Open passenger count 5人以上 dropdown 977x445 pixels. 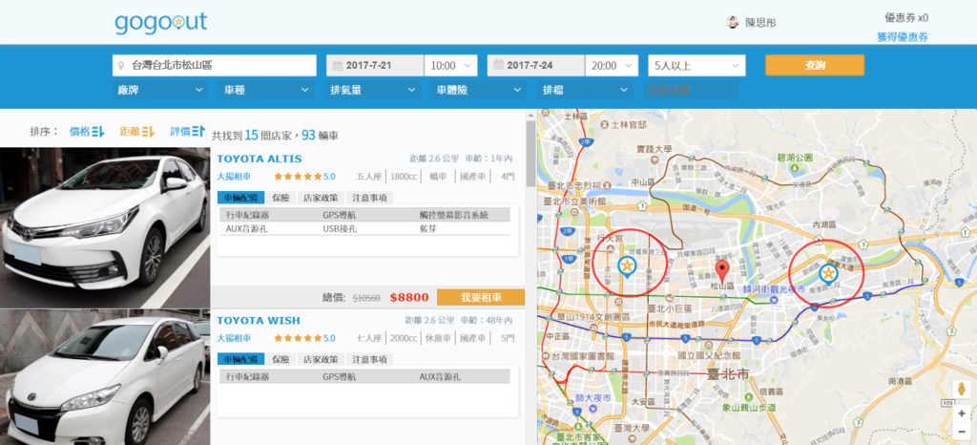point(696,66)
